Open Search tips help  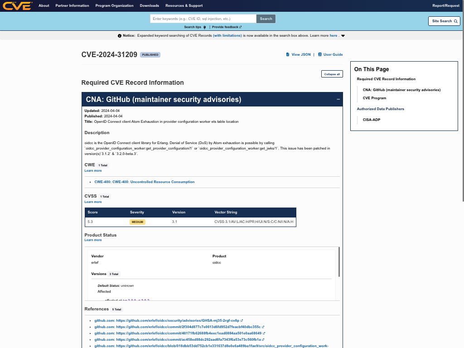193,27
